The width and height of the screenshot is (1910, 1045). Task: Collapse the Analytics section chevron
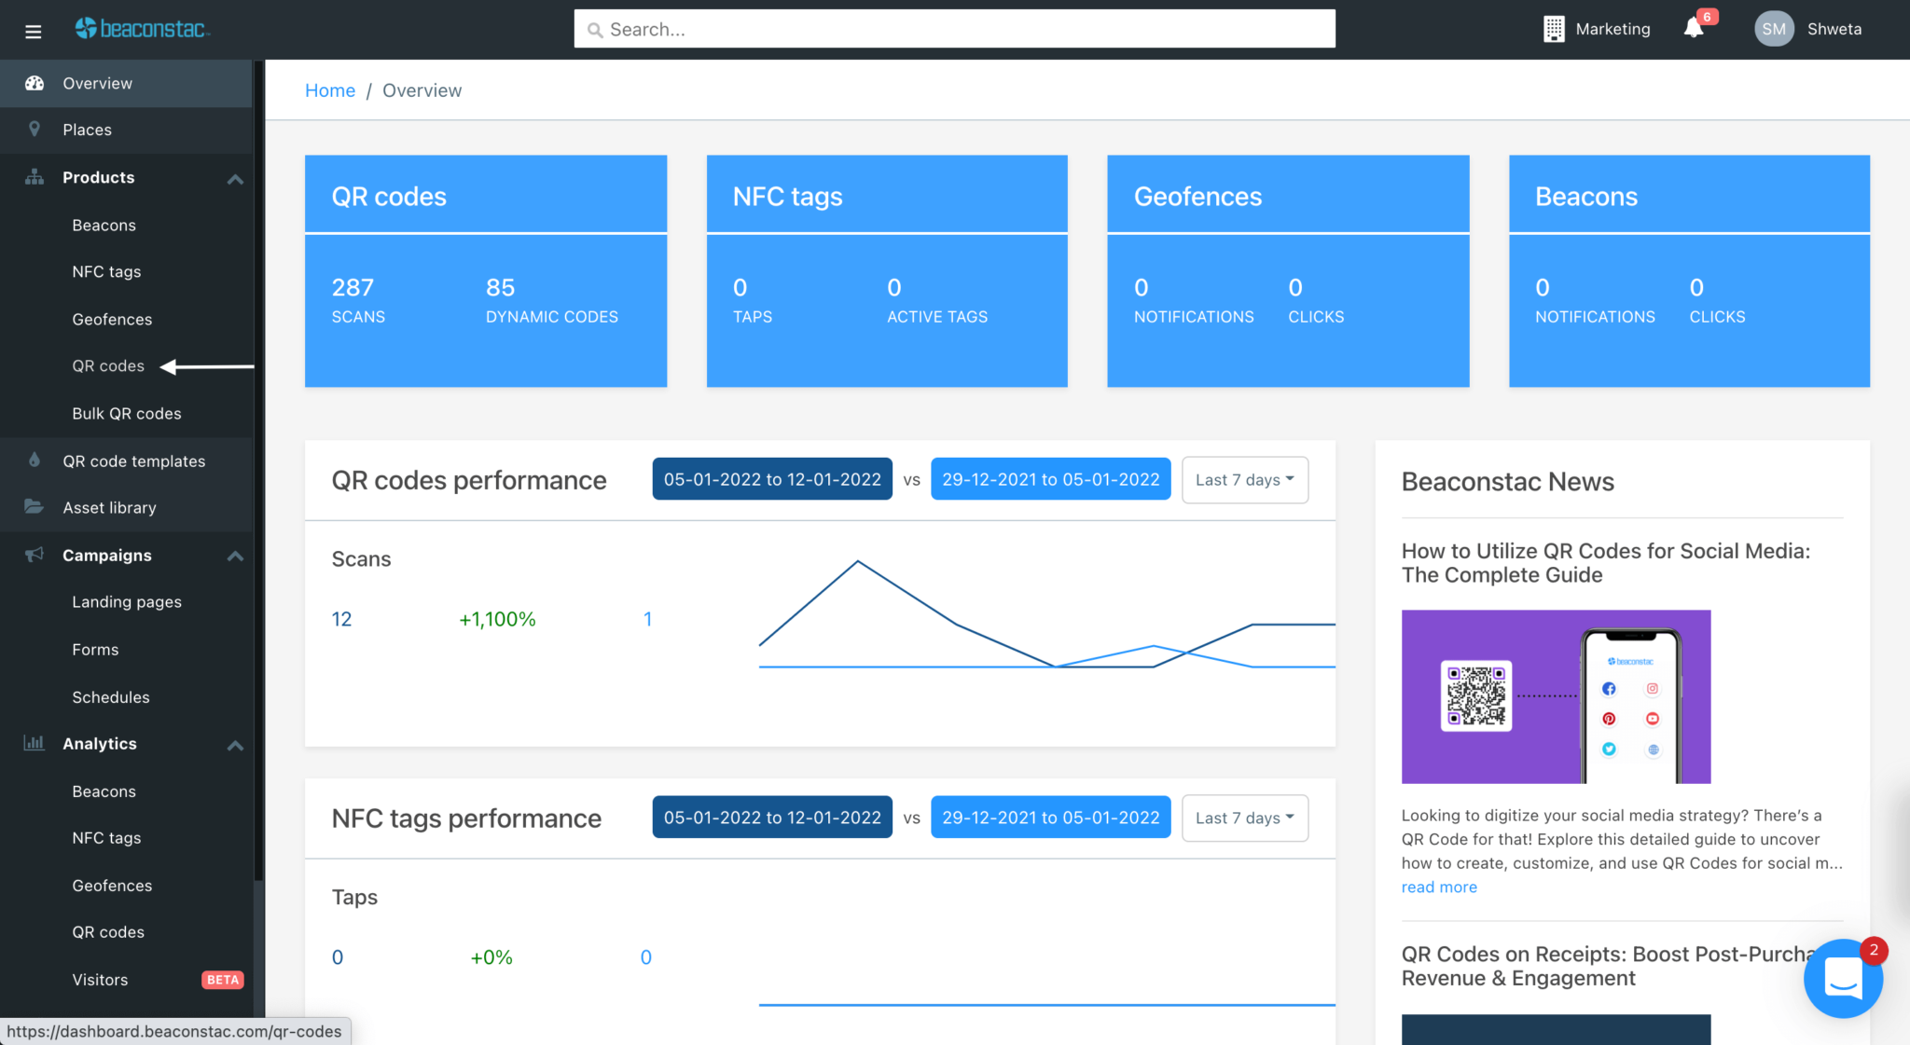(235, 745)
